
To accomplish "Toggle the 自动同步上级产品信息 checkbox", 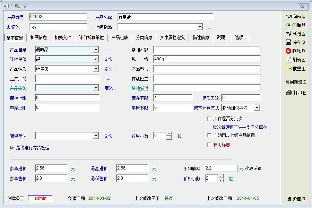I will 209,135.
